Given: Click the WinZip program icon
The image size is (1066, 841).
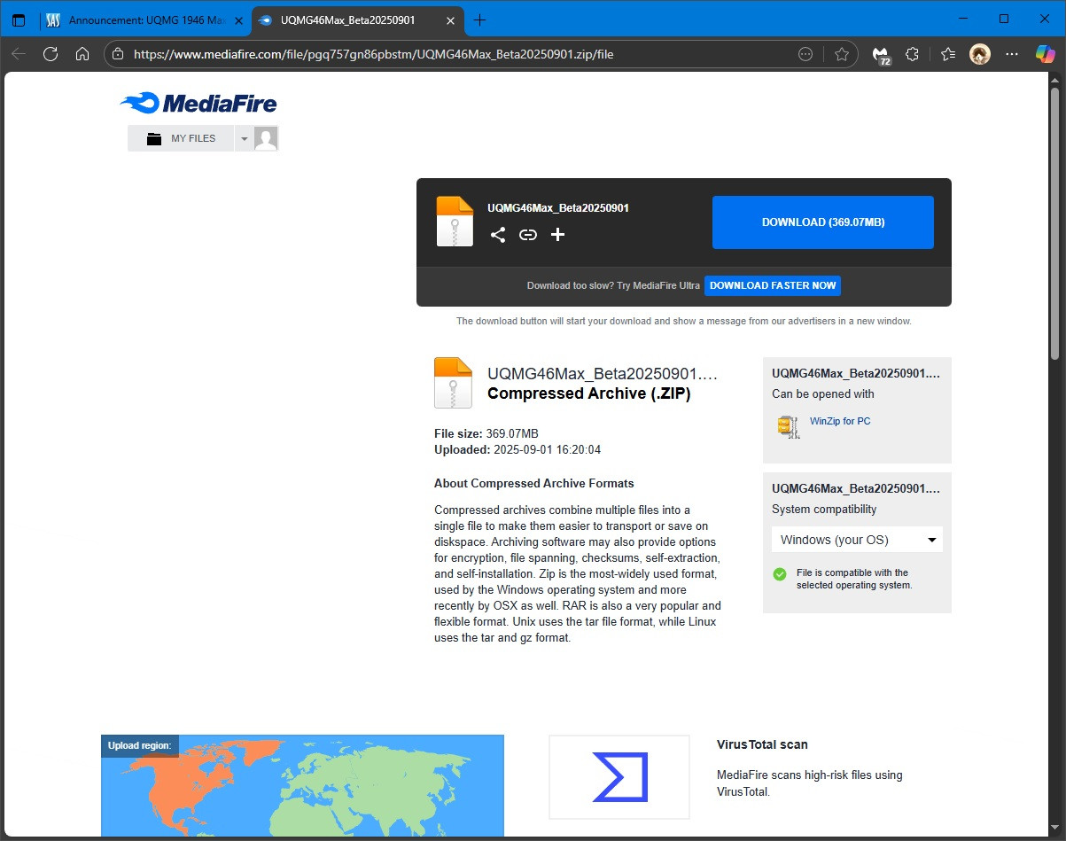Looking at the screenshot, I should pyautogui.click(x=788, y=427).
